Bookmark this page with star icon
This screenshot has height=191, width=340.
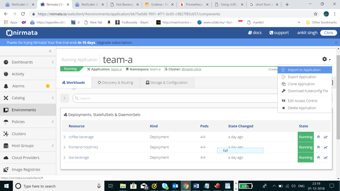(316, 14)
